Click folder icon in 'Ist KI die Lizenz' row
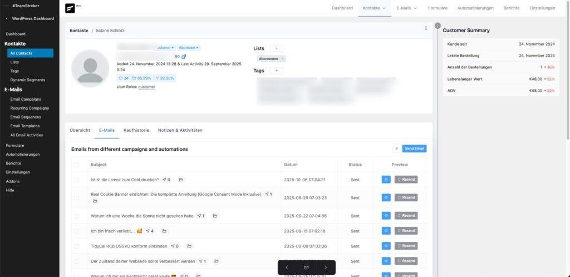The image size is (570, 277). [181, 180]
